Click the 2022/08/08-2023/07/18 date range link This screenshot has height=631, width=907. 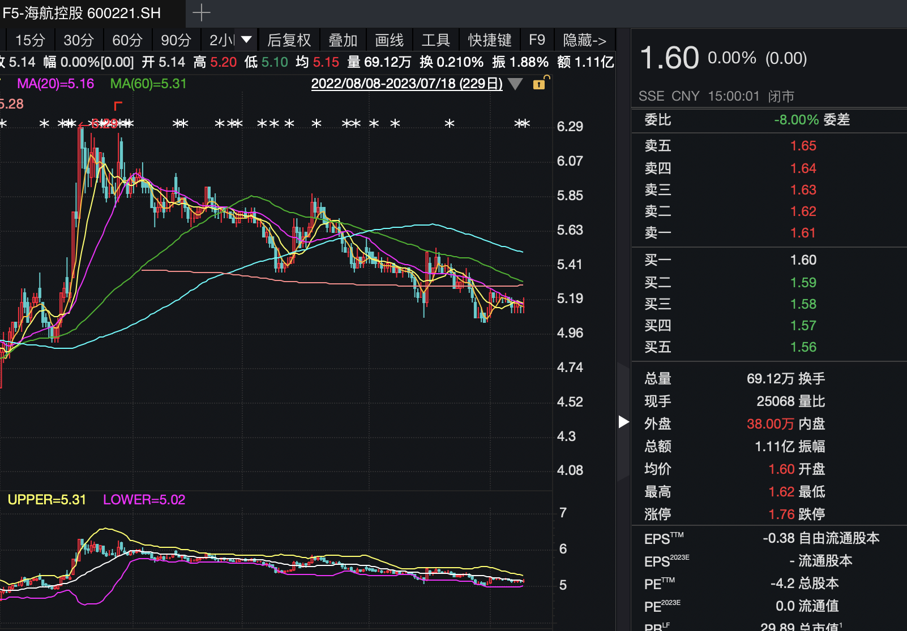407,84
